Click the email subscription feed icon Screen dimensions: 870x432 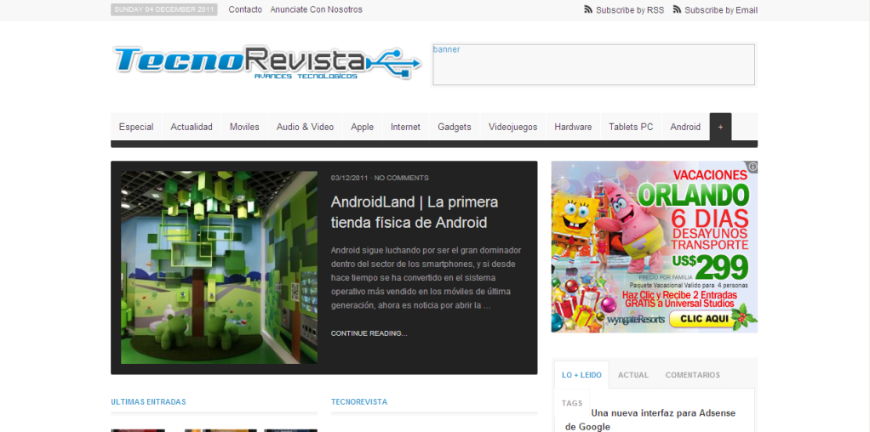pos(677,10)
